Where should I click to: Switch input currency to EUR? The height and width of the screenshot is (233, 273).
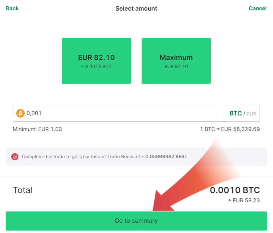point(251,114)
